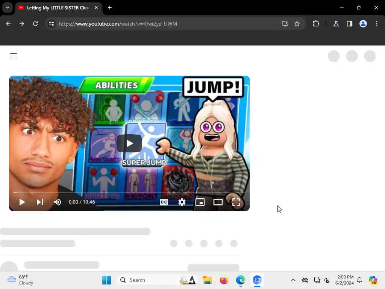385x289 pixels.
Task: Open a new browser tab
Action: pos(110,8)
